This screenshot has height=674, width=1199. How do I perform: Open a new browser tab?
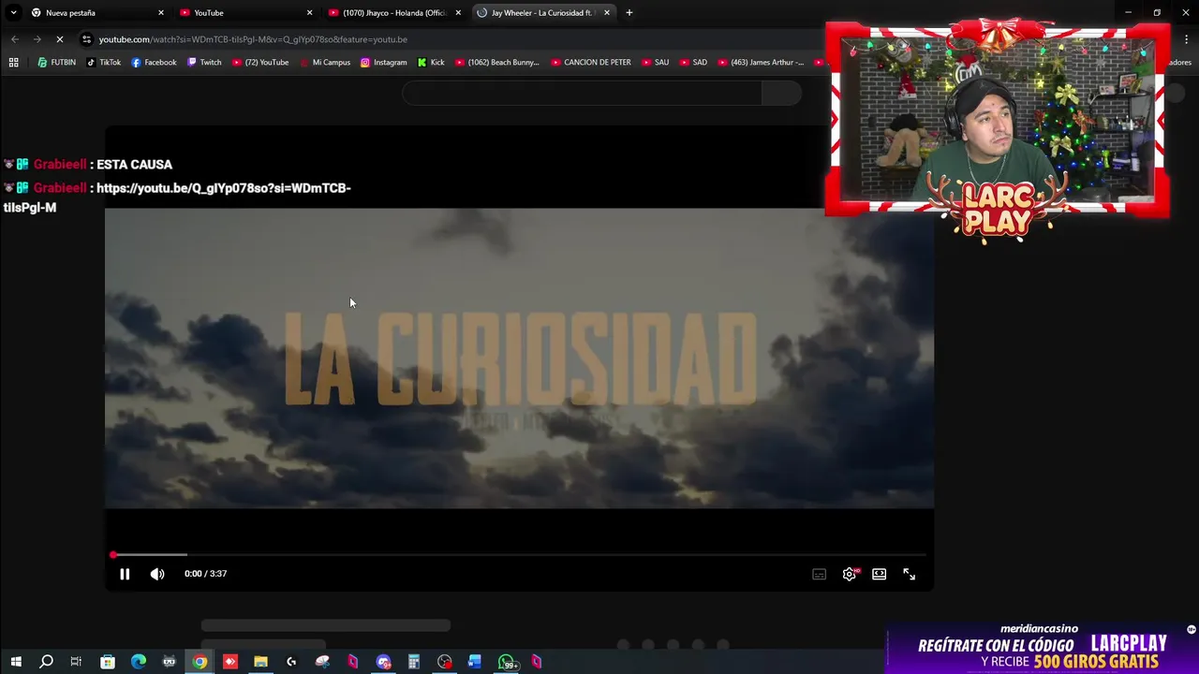[x=629, y=12]
